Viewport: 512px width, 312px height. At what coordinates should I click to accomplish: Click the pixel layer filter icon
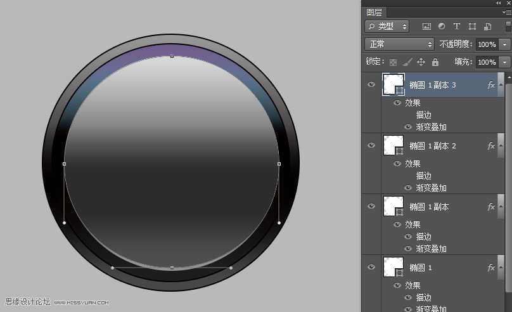pyautogui.click(x=426, y=27)
